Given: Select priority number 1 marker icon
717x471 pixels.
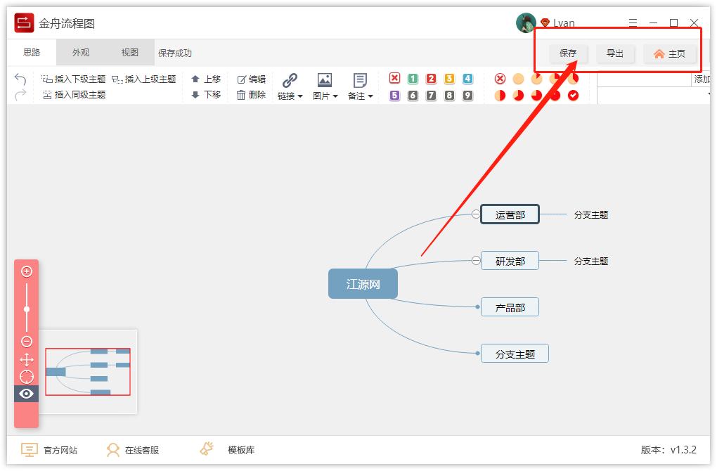Looking at the screenshot, I should coord(412,79).
